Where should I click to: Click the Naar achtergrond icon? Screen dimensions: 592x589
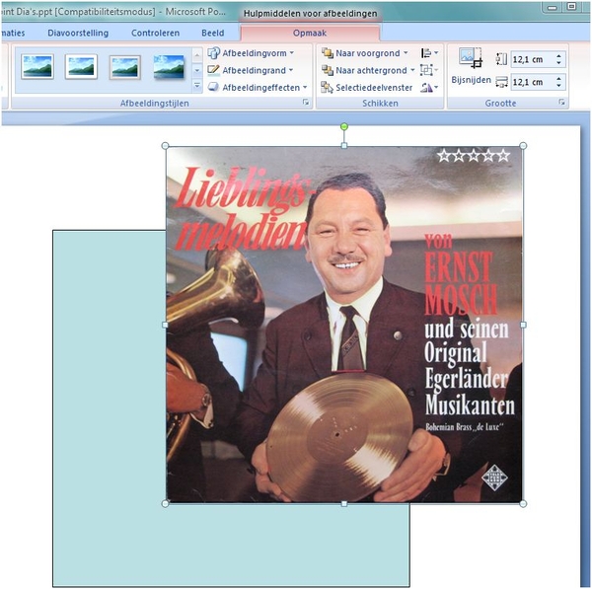pos(328,70)
